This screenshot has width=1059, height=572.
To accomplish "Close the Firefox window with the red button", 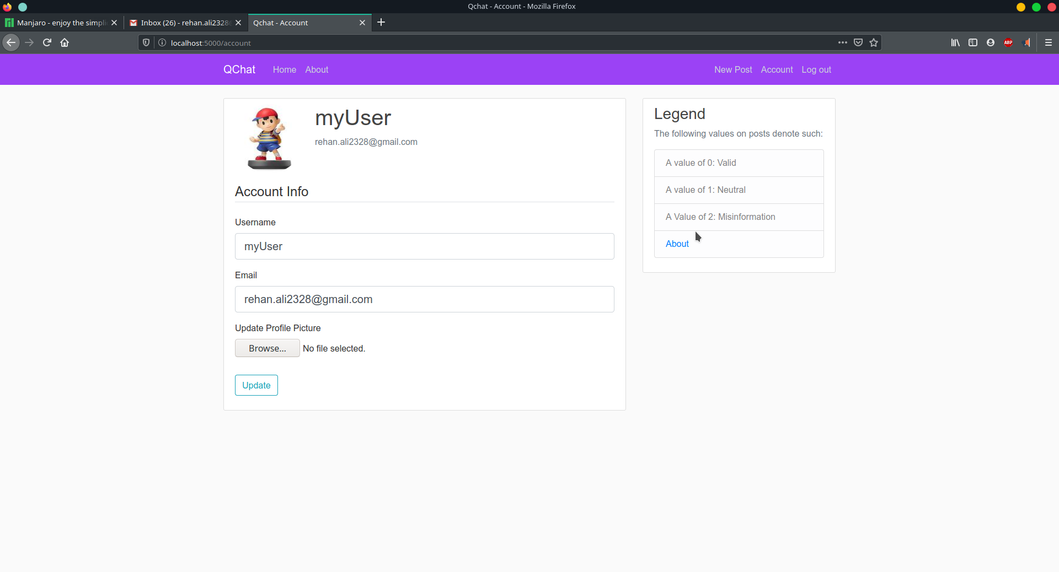I will (1051, 7).
